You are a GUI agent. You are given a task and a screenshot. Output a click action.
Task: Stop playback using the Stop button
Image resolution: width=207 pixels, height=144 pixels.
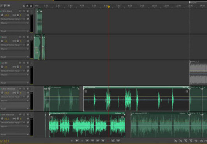point(72,140)
